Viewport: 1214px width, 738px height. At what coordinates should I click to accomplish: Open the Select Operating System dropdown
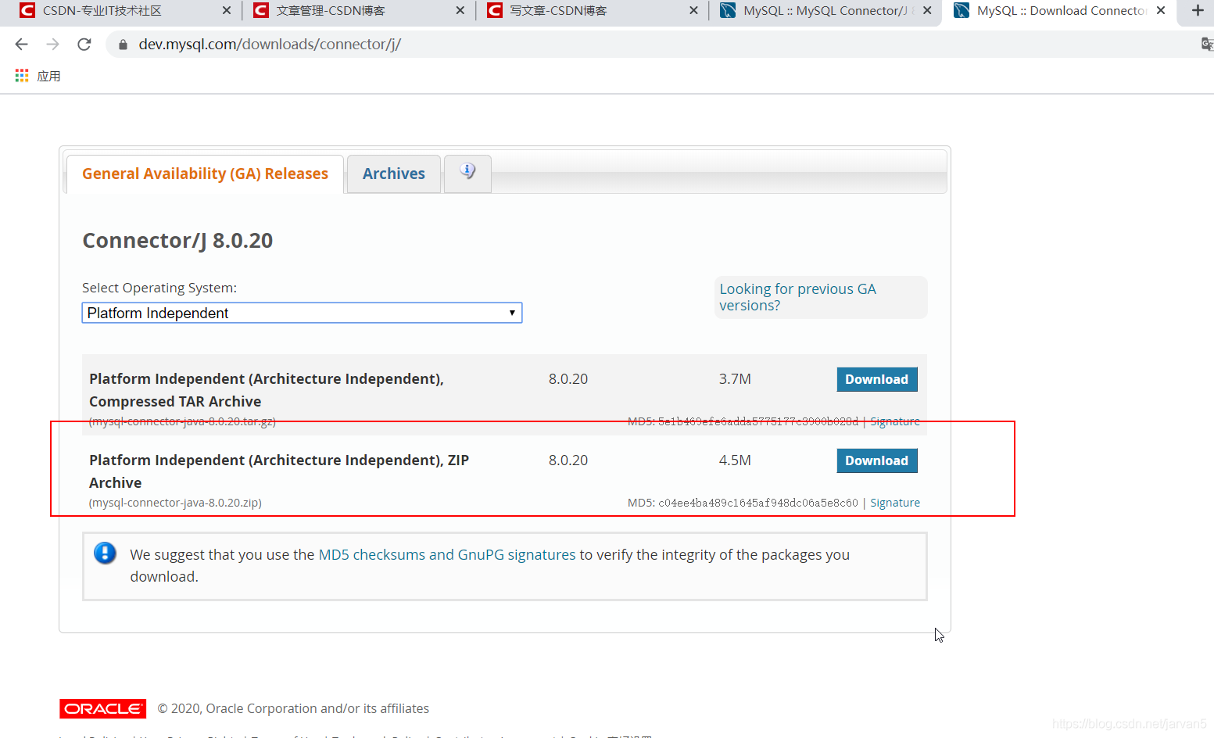[x=302, y=313]
